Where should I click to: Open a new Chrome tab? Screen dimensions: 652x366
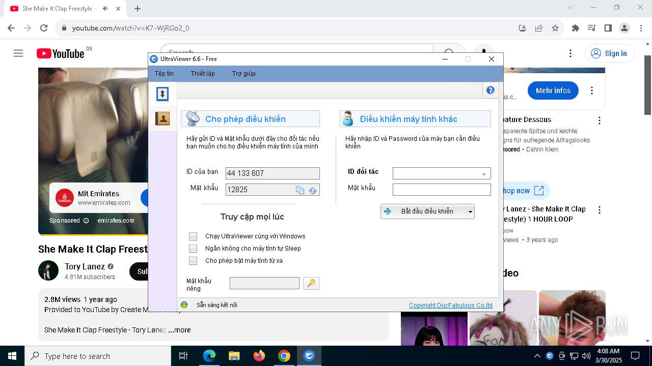point(138,9)
